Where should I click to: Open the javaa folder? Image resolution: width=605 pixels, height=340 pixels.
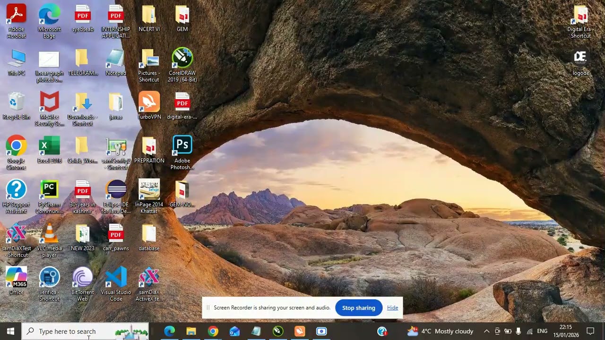(116, 106)
